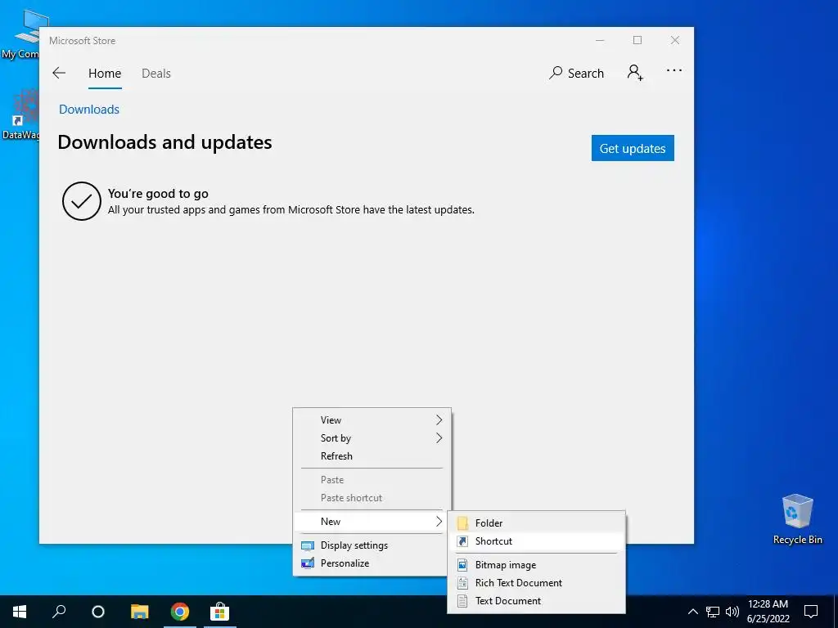The width and height of the screenshot is (838, 628).
Task: Click the 'All your trusted apps' message
Action: (x=291, y=210)
